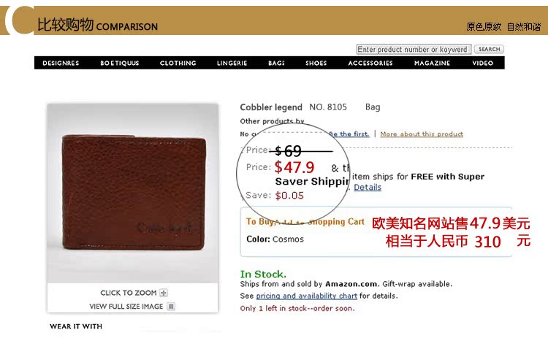
Task: Go to the LINGERIE section
Action: click(232, 64)
